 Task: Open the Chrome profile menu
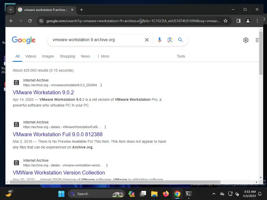click(x=248, y=21)
